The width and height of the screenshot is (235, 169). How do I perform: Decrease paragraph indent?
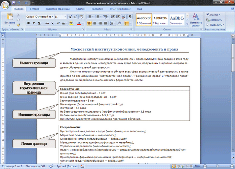coord(113,17)
